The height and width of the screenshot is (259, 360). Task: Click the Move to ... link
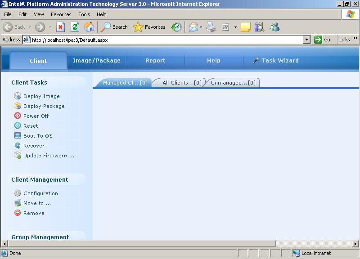(37, 203)
